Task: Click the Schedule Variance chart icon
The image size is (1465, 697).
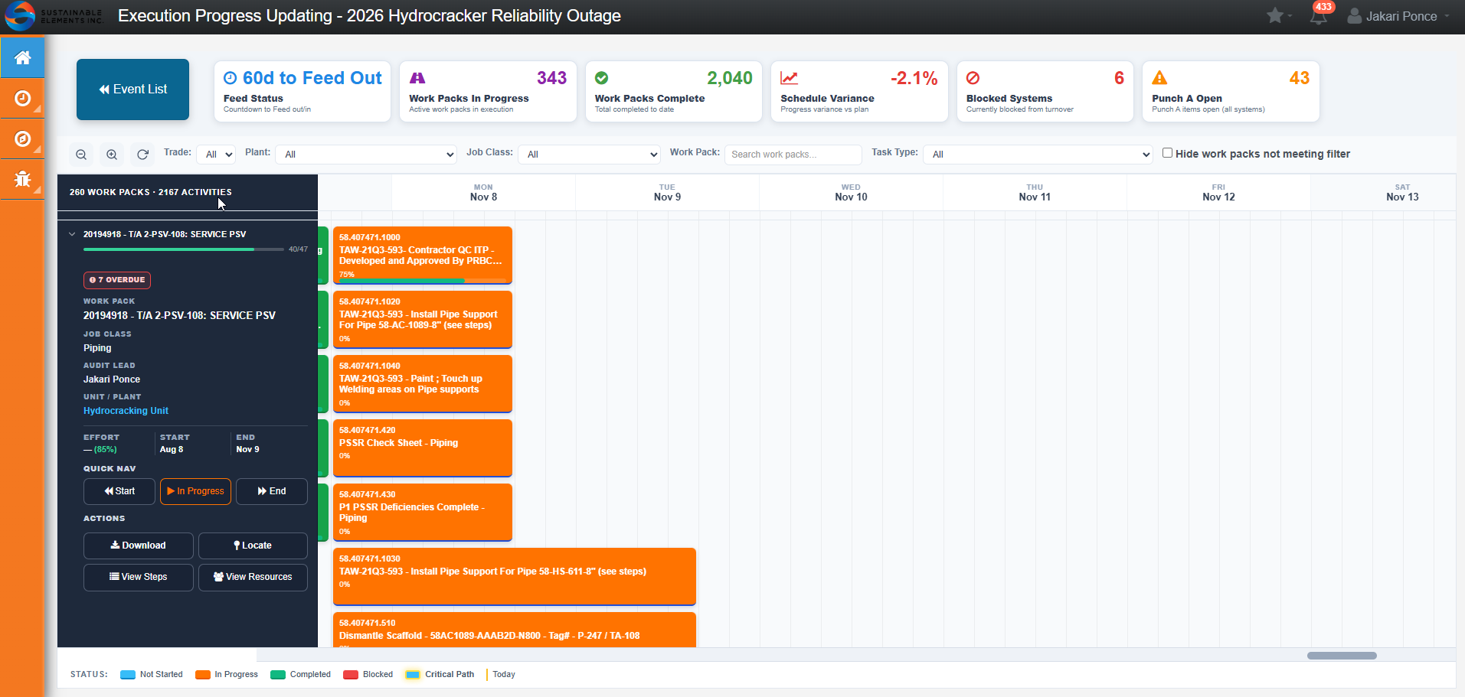Action: pos(789,78)
